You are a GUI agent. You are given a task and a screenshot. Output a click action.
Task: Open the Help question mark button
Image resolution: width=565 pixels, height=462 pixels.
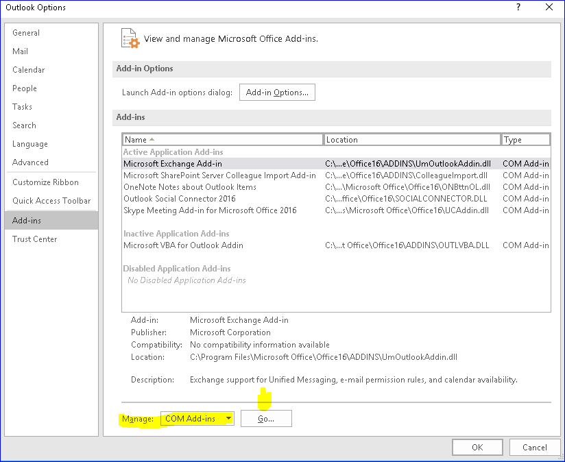tap(518, 8)
